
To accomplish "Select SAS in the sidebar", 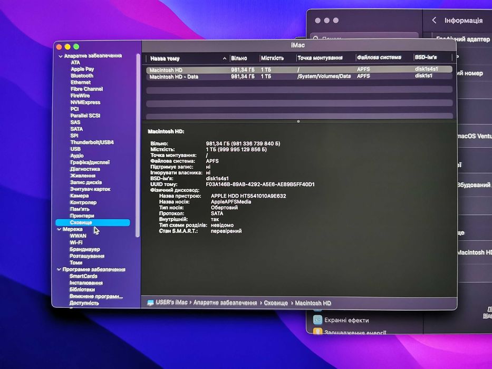I will coord(75,122).
